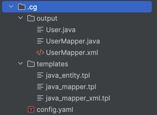Click the templates folder icon

(31, 64)
